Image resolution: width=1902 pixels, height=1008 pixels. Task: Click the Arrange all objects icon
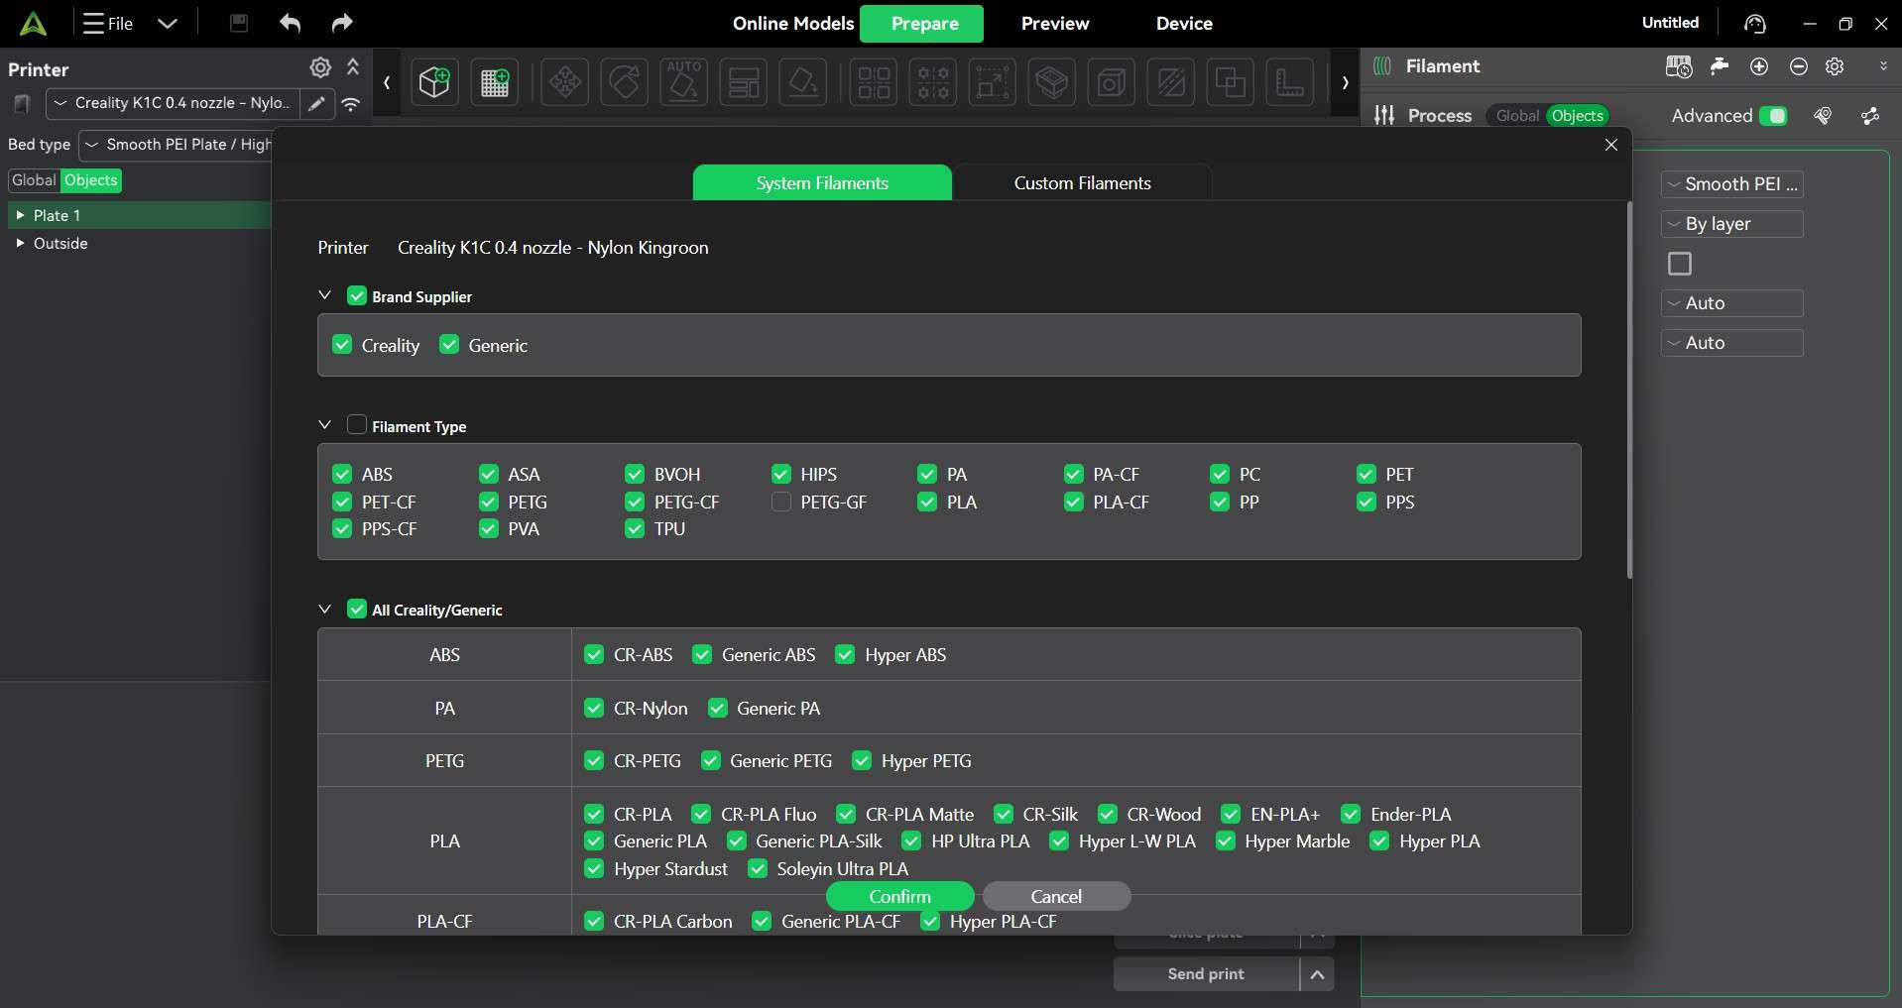(x=744, y=82)
